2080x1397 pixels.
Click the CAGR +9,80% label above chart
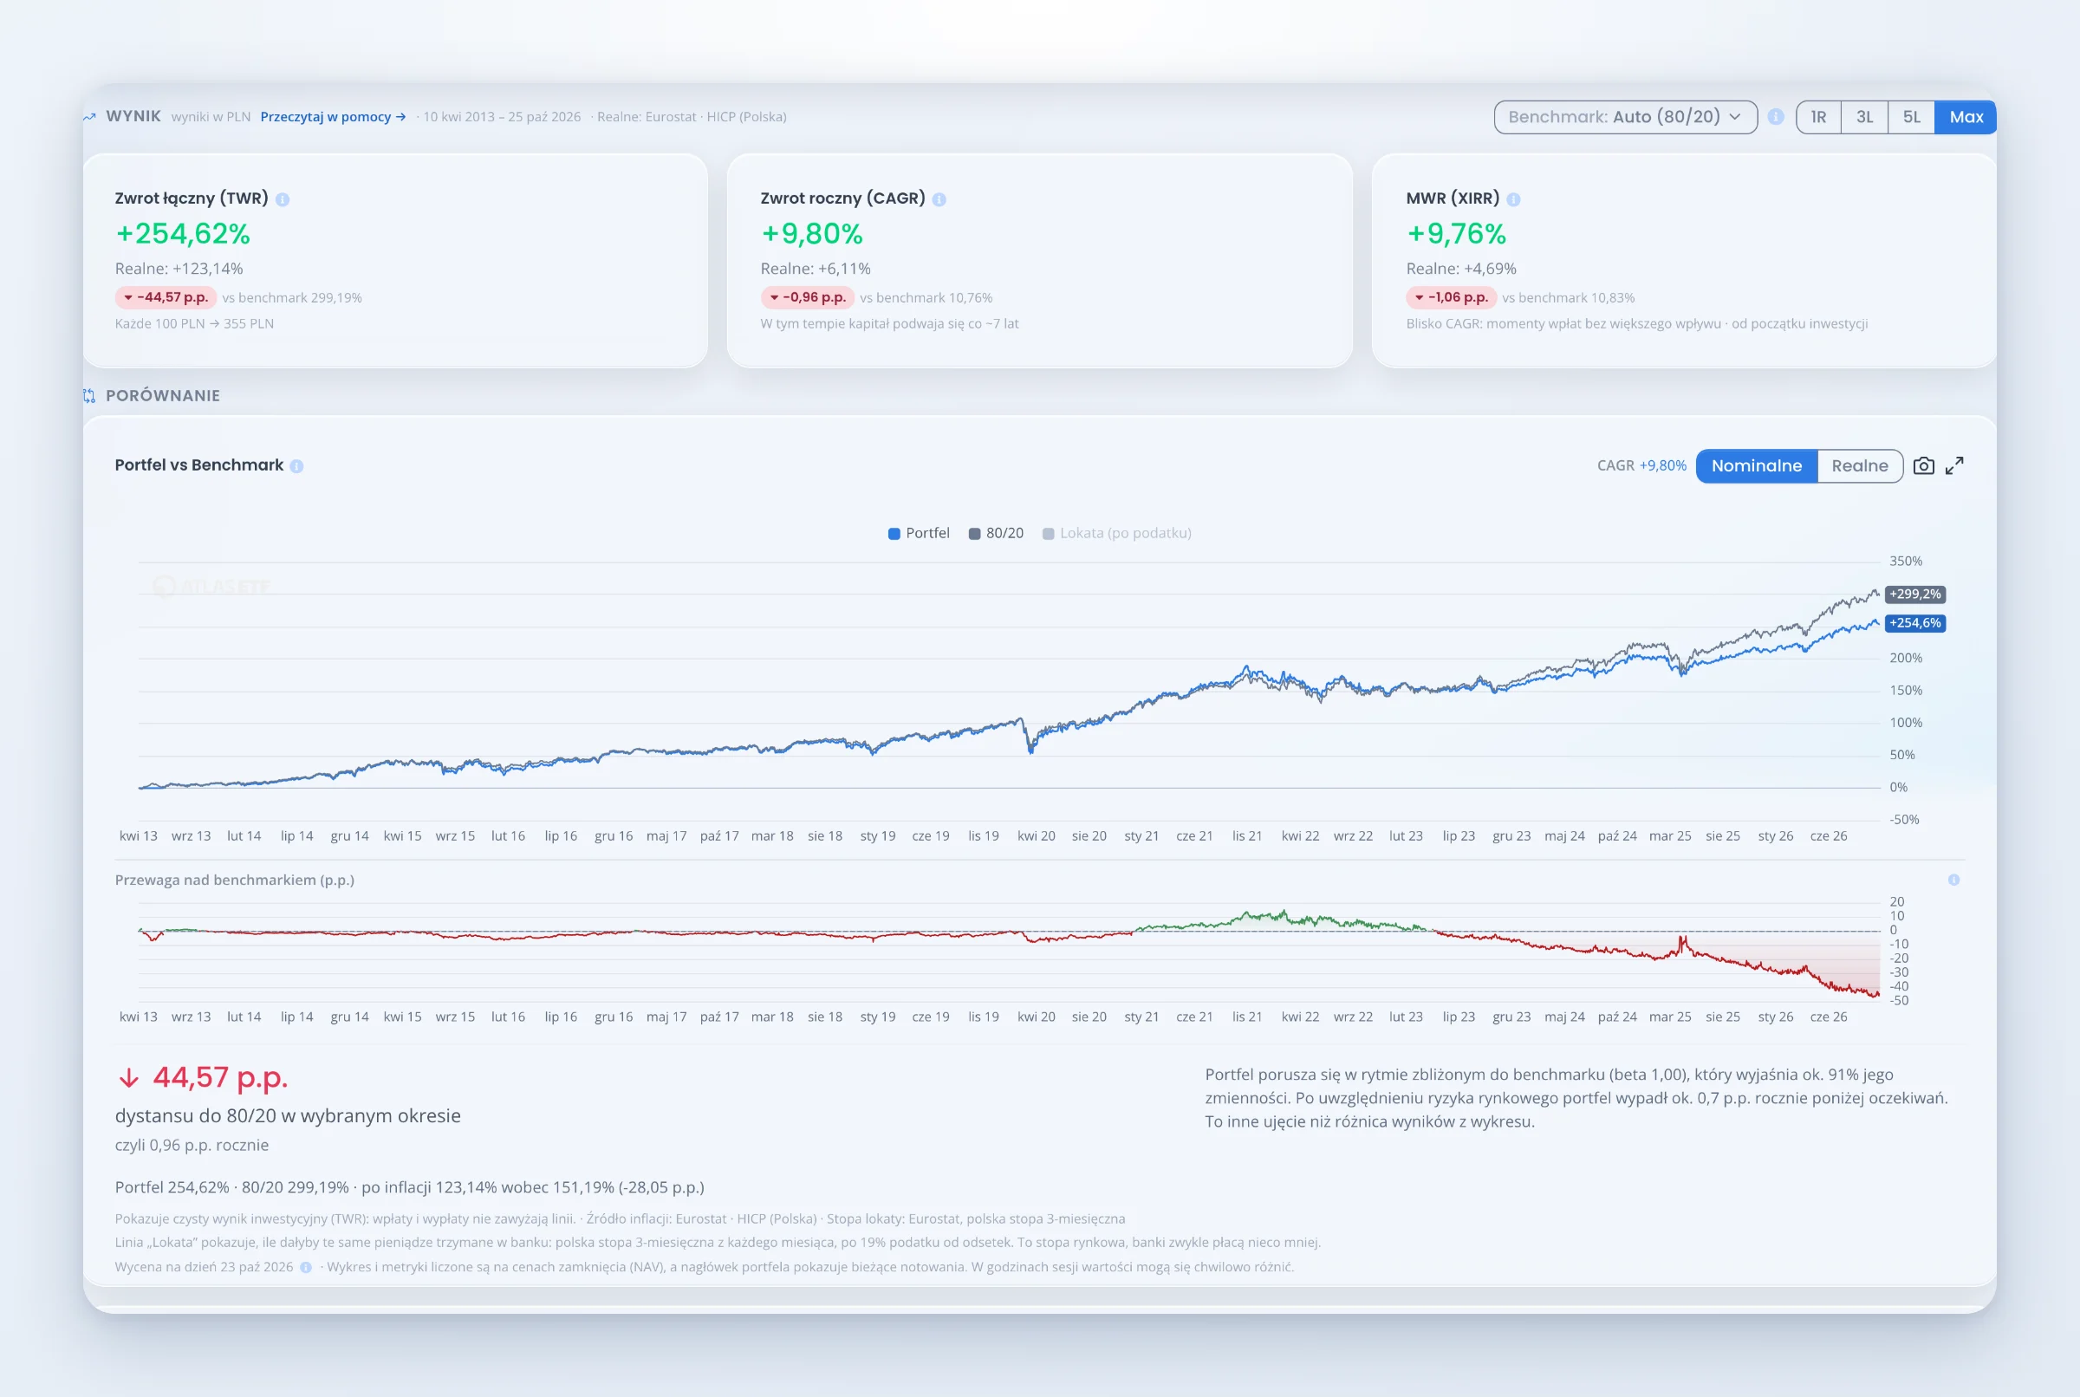click(x=1641, y=466)
